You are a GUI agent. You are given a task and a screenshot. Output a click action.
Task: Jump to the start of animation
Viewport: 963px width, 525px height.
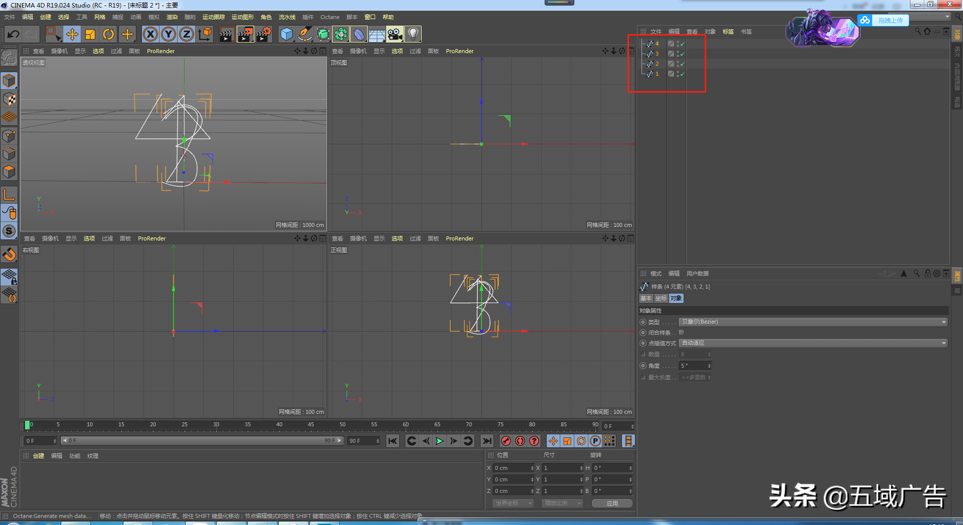(393, 441)
